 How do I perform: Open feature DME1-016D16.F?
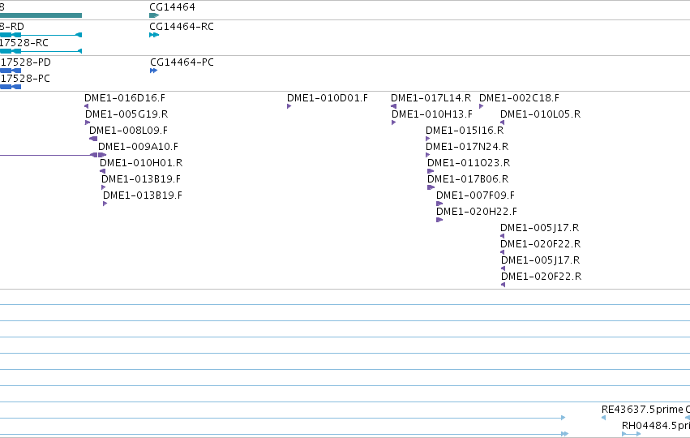(125, 97)
